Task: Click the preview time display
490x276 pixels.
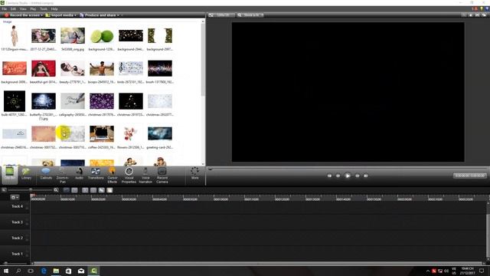Action: pos(469,176)
